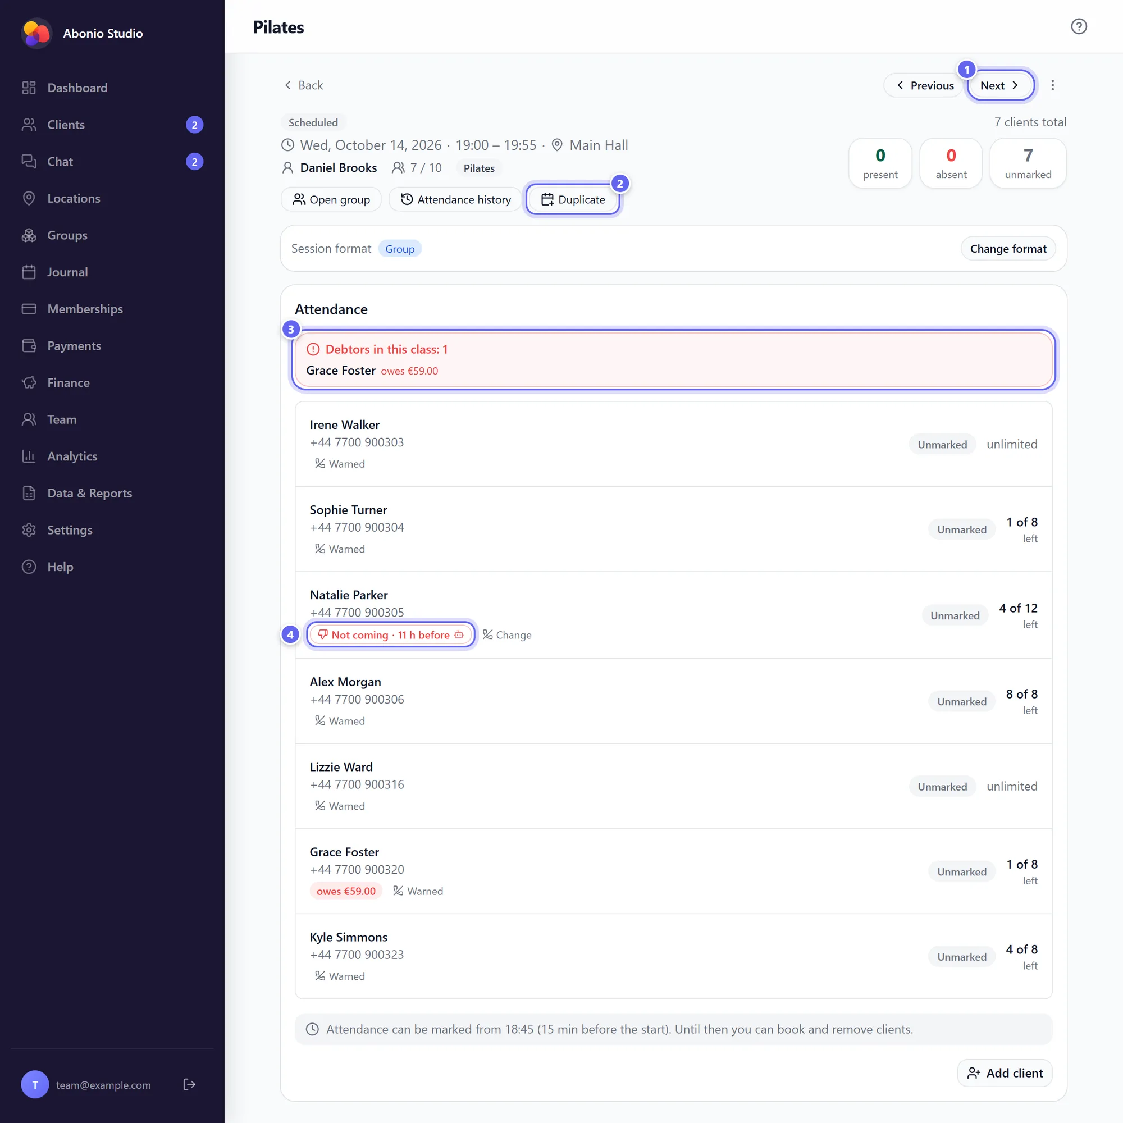The height and width of the screenshot is (1123, 1123).
Task: Open the three-dot more options menu
Action: click(x=1052, y=85)
